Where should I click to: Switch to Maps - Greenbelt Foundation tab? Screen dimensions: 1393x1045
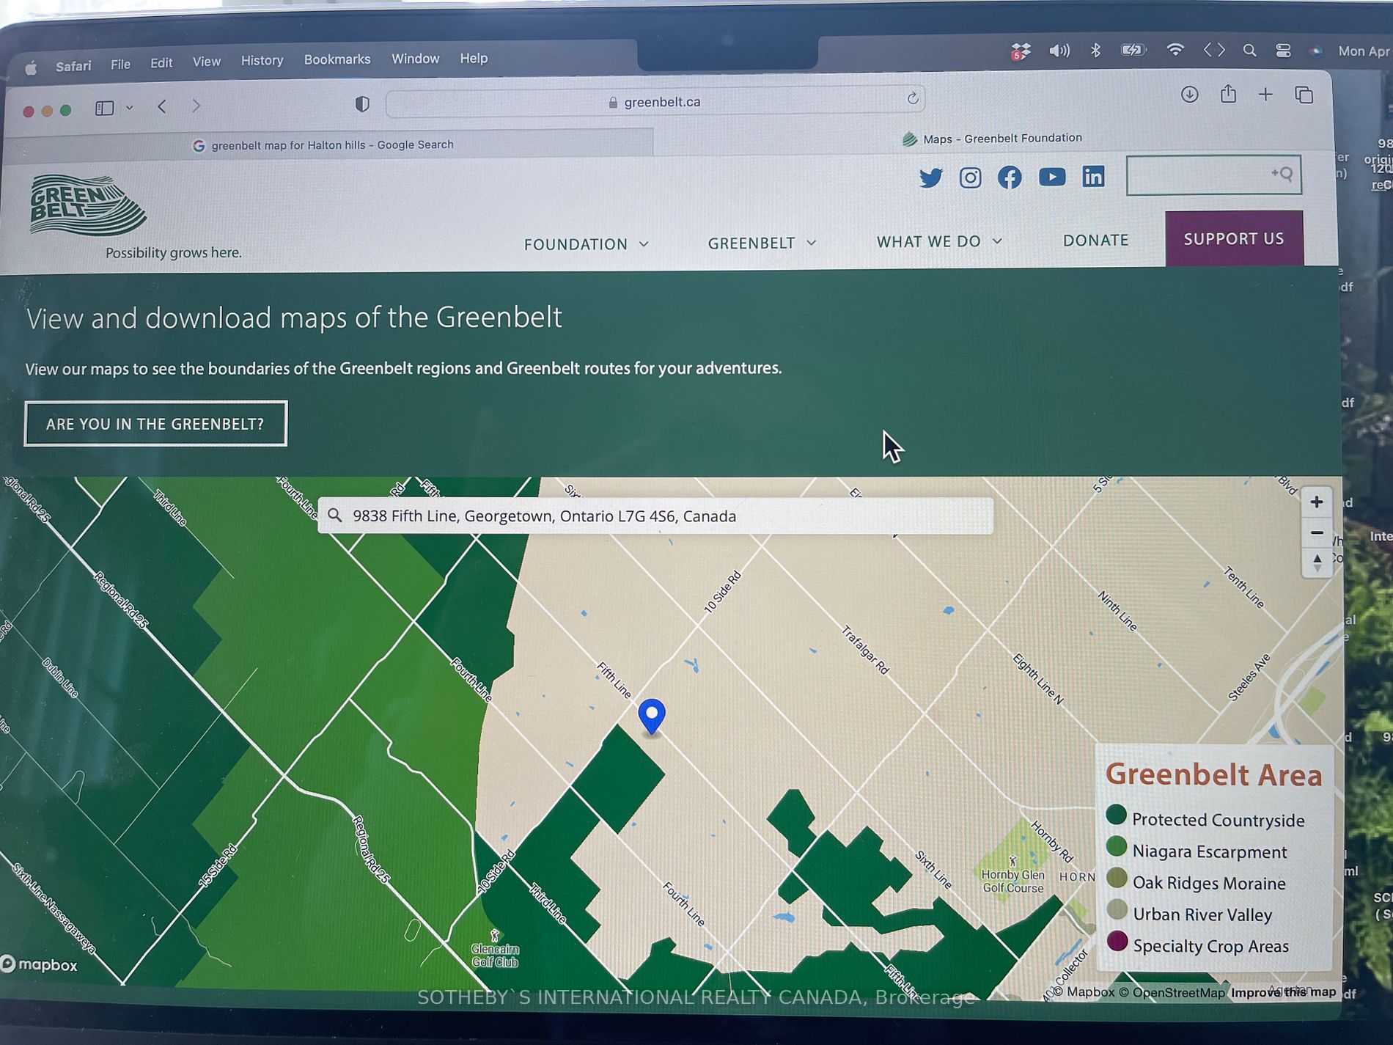point(993,139)
